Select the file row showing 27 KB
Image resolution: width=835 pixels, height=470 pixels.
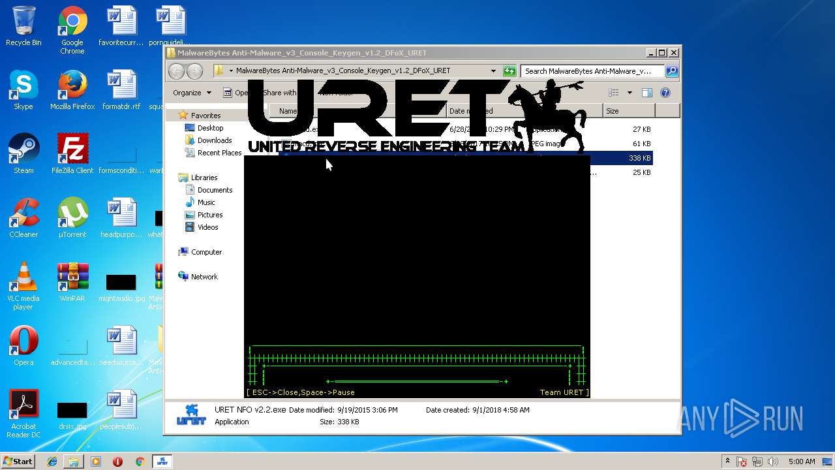tap(466, 129)
